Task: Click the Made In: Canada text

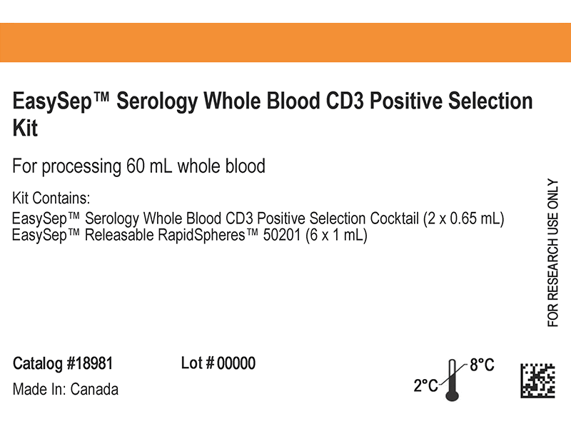Action: pyautogui.click(x=66, y=390)
